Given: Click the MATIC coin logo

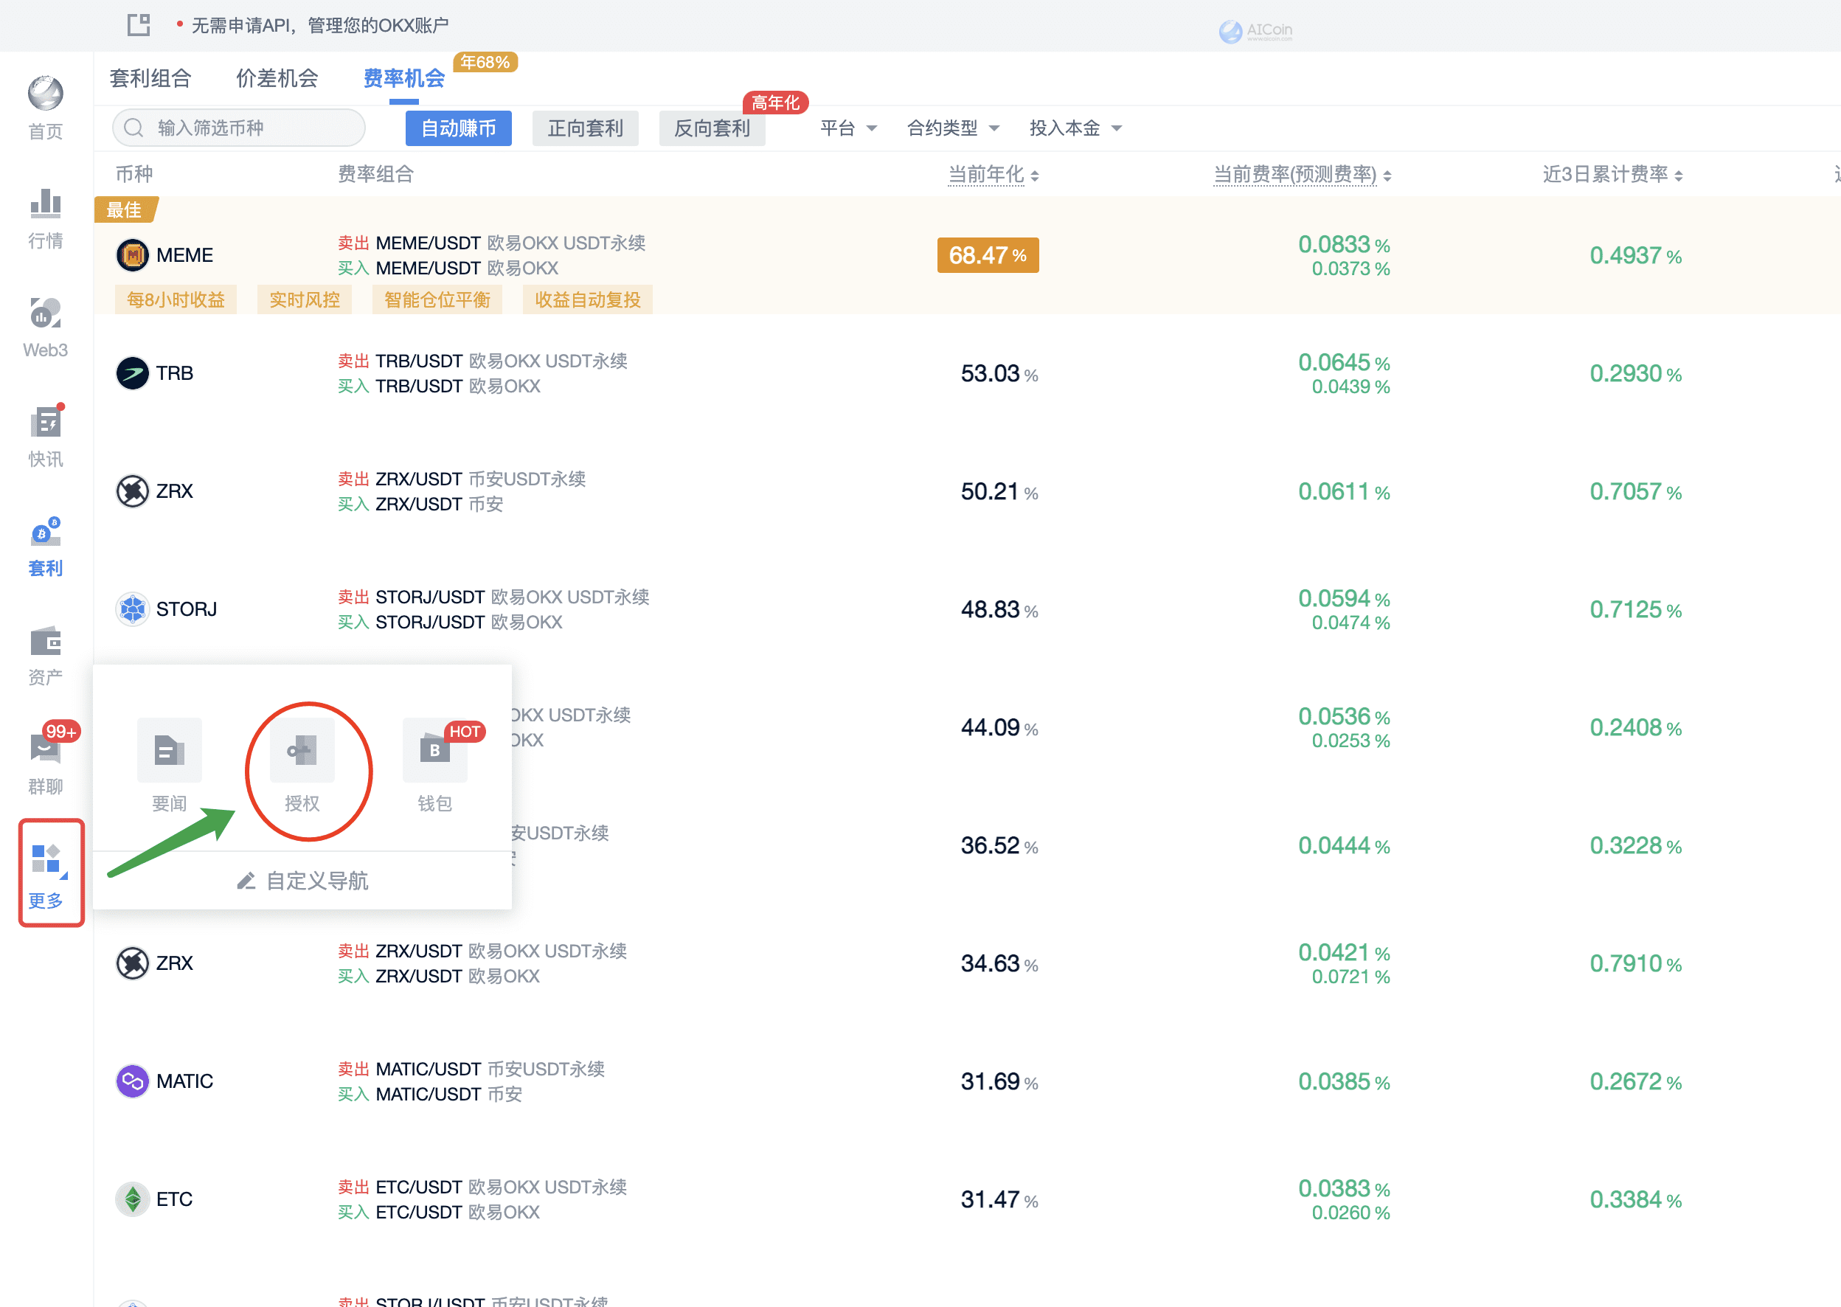Looking at the screenshot, I should point(133,1081).
